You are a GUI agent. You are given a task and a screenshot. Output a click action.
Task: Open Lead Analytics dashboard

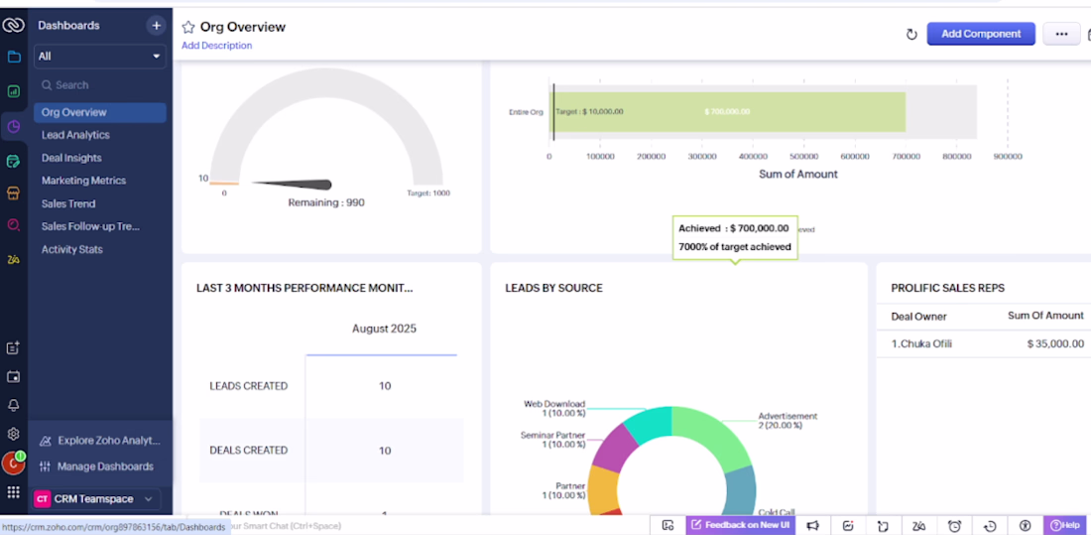(75, 135)
